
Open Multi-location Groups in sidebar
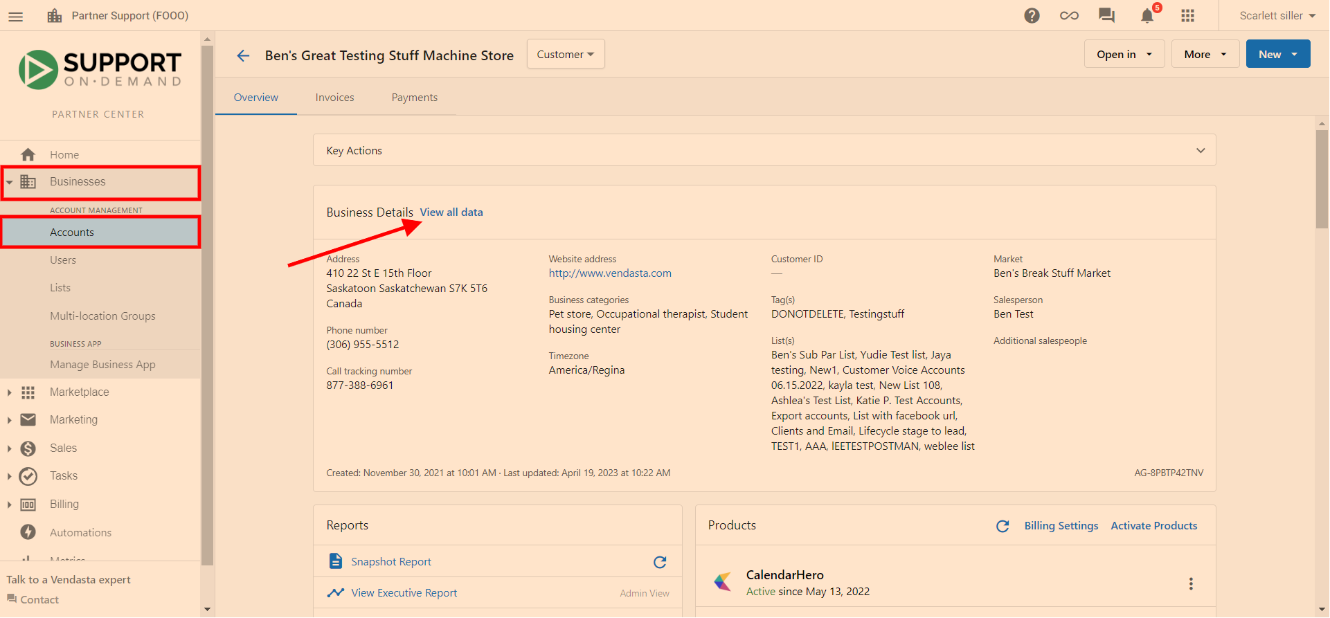(102, 316)
